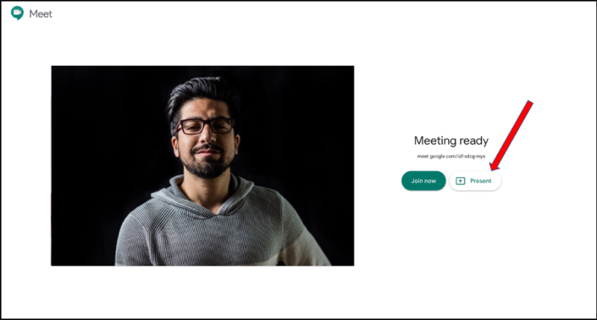
Task: Click the meeting code at the end of the URL
Action: 473,156
